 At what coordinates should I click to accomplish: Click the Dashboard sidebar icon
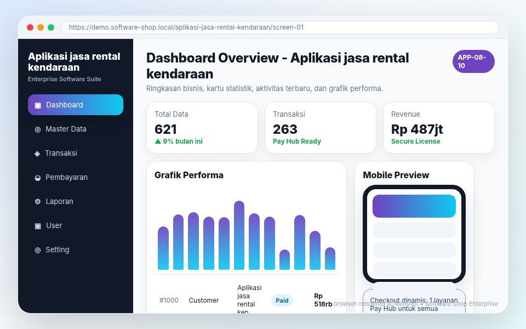(38, 105)
